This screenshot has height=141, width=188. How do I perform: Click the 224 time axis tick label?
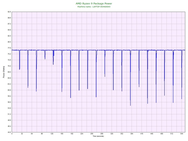(82, 134)
